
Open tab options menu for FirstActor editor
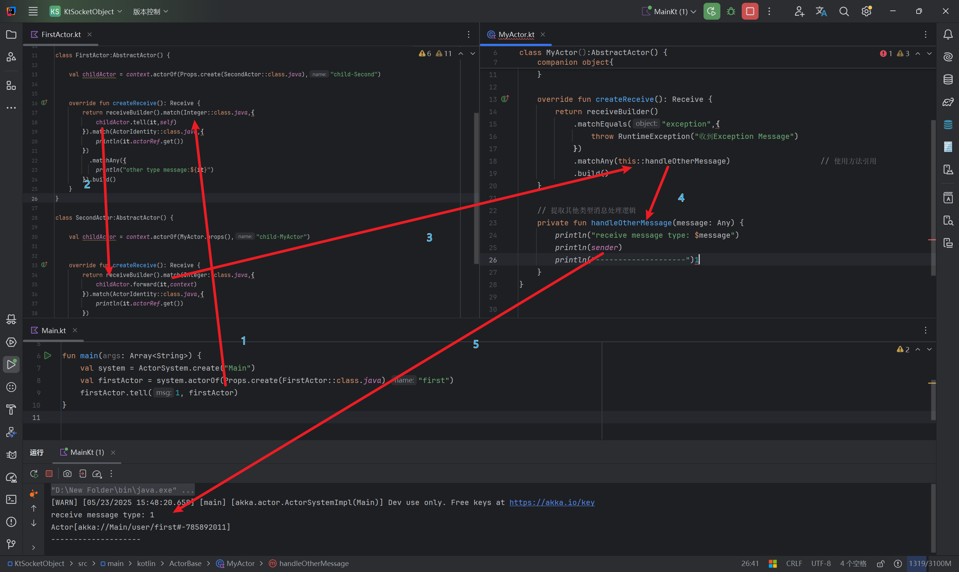click(x=469, y=35)
